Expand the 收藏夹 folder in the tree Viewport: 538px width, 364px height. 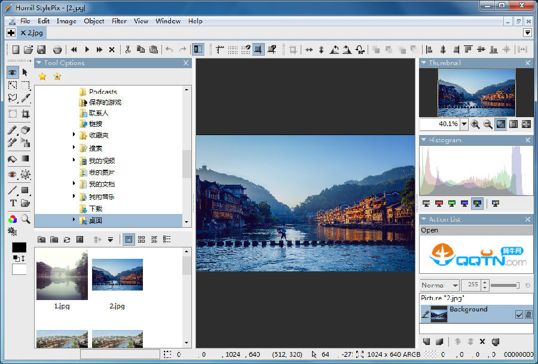74,135
